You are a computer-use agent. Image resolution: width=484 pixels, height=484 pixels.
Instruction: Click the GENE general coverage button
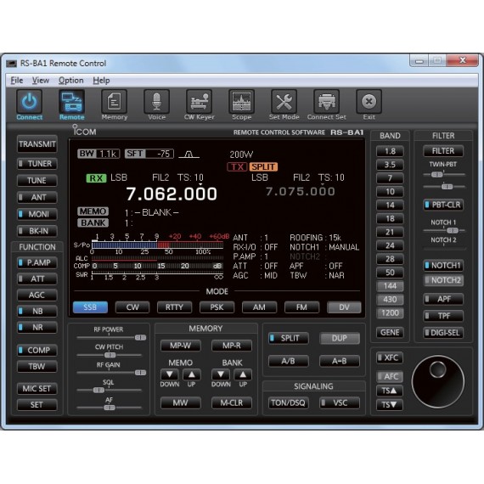click(390, 333)
